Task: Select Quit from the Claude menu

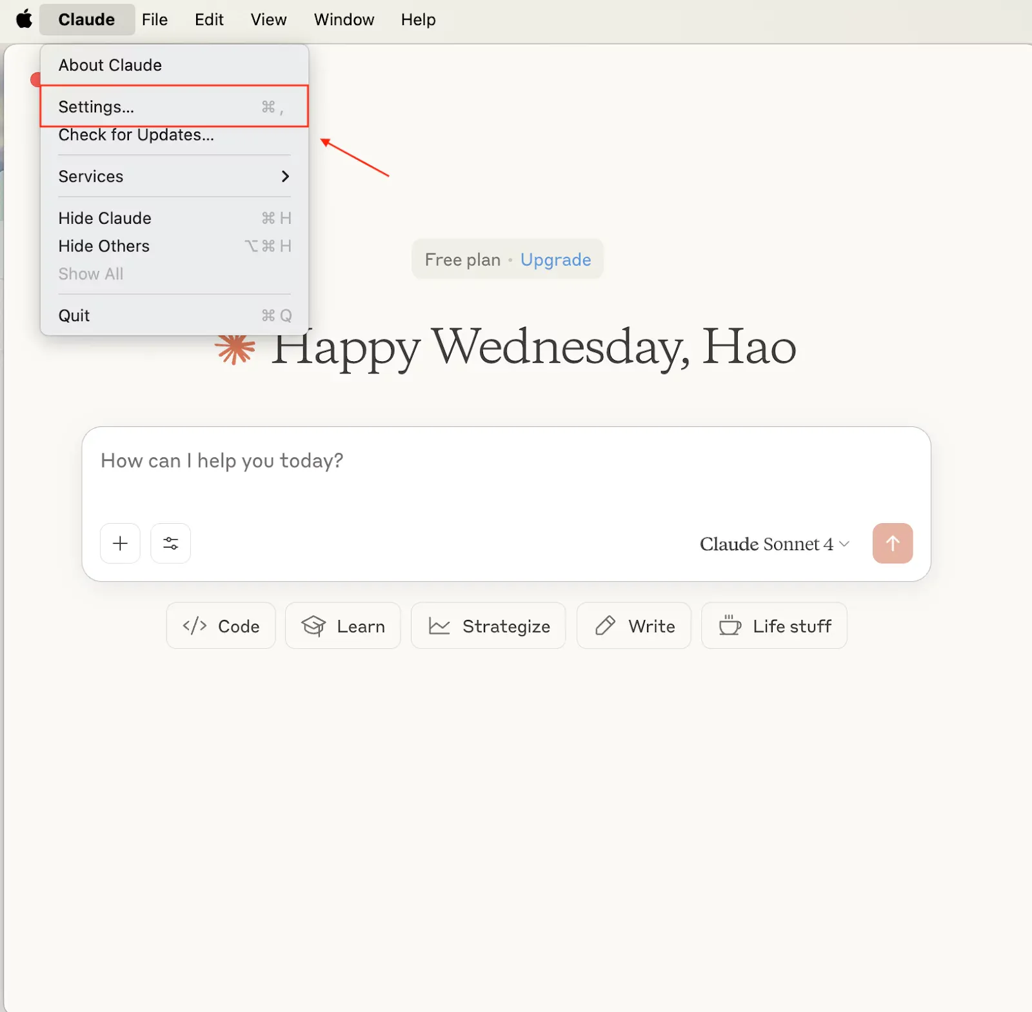Action: pyautogui.click(x=174, y=315)
